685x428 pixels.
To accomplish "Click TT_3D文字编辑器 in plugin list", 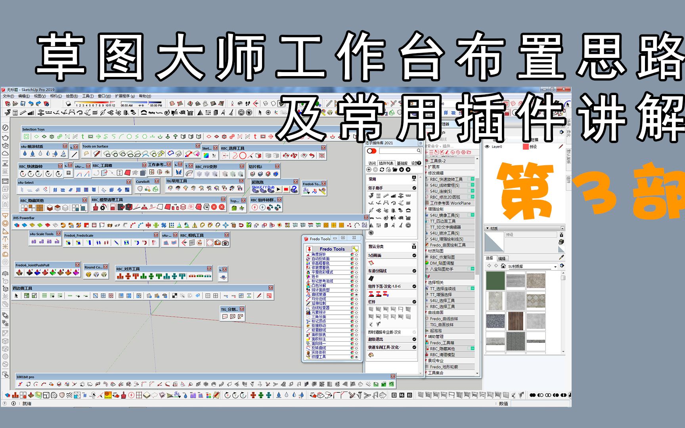I will tap(445, 227).
